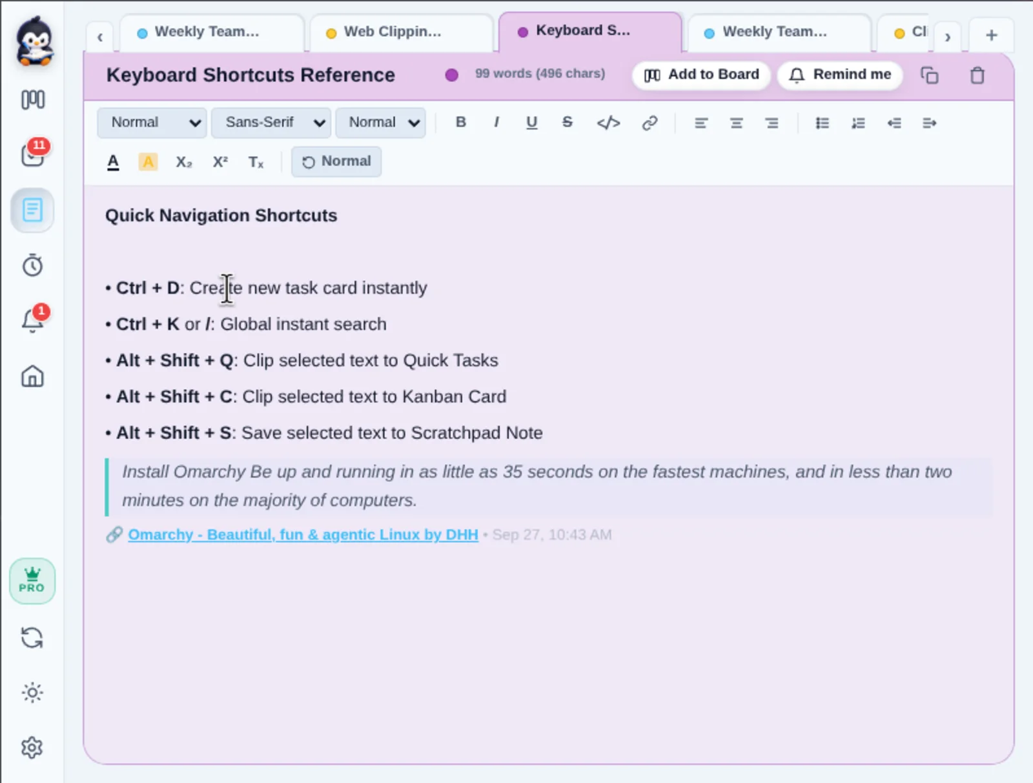Go to the home sidebar icon
1033x783 pixels.
coord(32,376)
